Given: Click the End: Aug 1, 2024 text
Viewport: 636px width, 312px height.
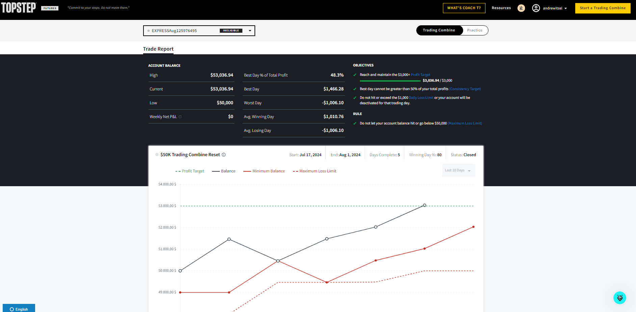Looking at the screenshot, I should pos(345,155).
